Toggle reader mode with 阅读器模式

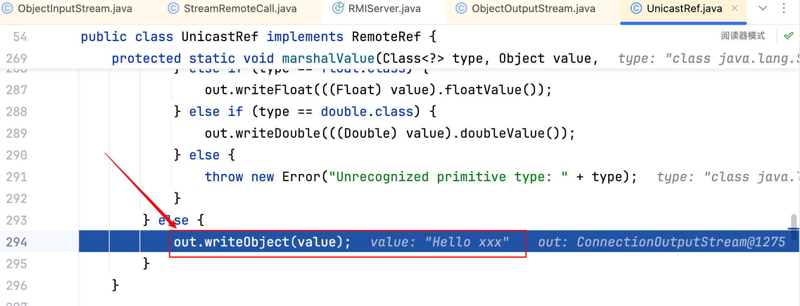pyautogui.click(x=743, y=36)
